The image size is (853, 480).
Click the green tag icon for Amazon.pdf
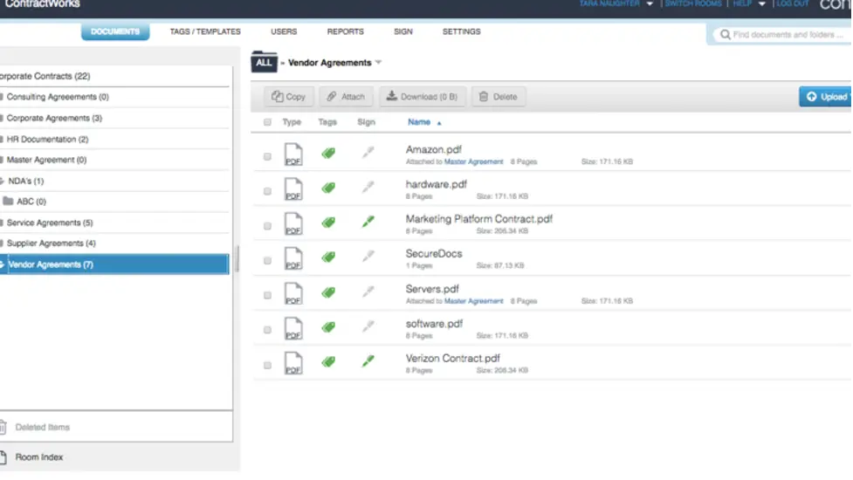[x=328, y=154]
